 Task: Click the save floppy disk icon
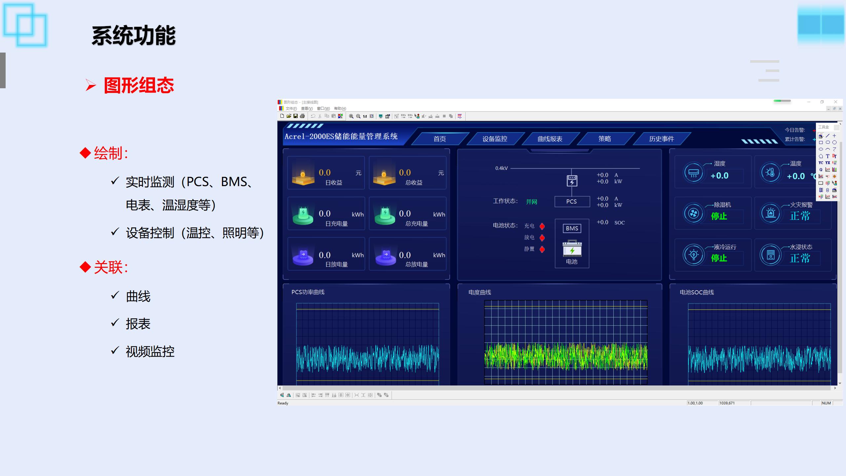295,116
